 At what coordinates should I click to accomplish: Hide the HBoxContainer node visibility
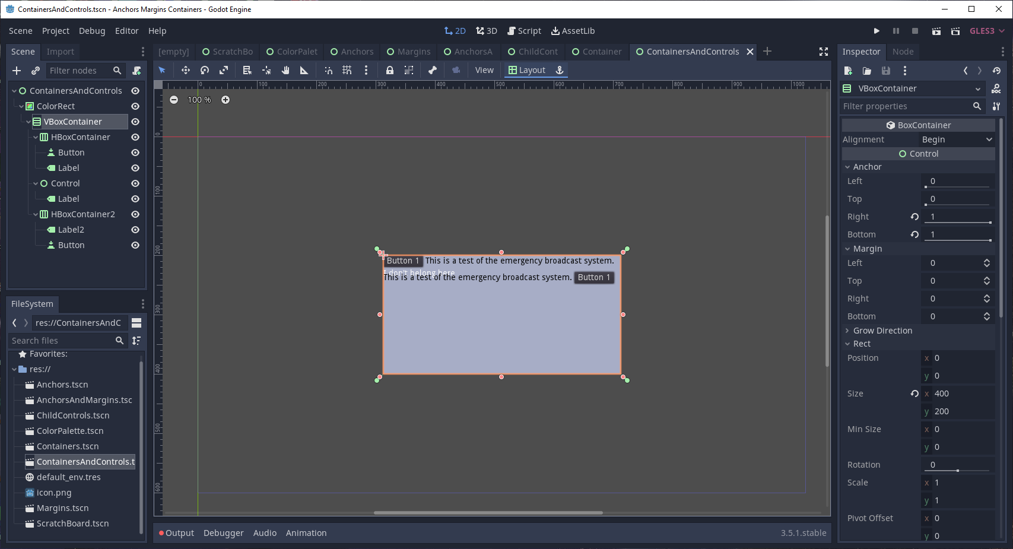[135, 137]
